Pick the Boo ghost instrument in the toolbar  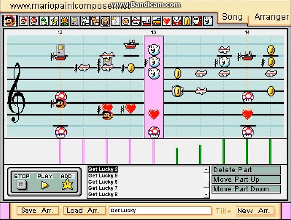(x=208, y=21)
